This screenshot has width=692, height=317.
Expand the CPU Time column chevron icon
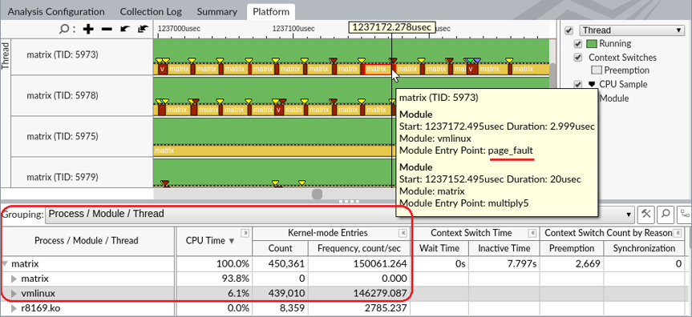[x=244, y=233]
